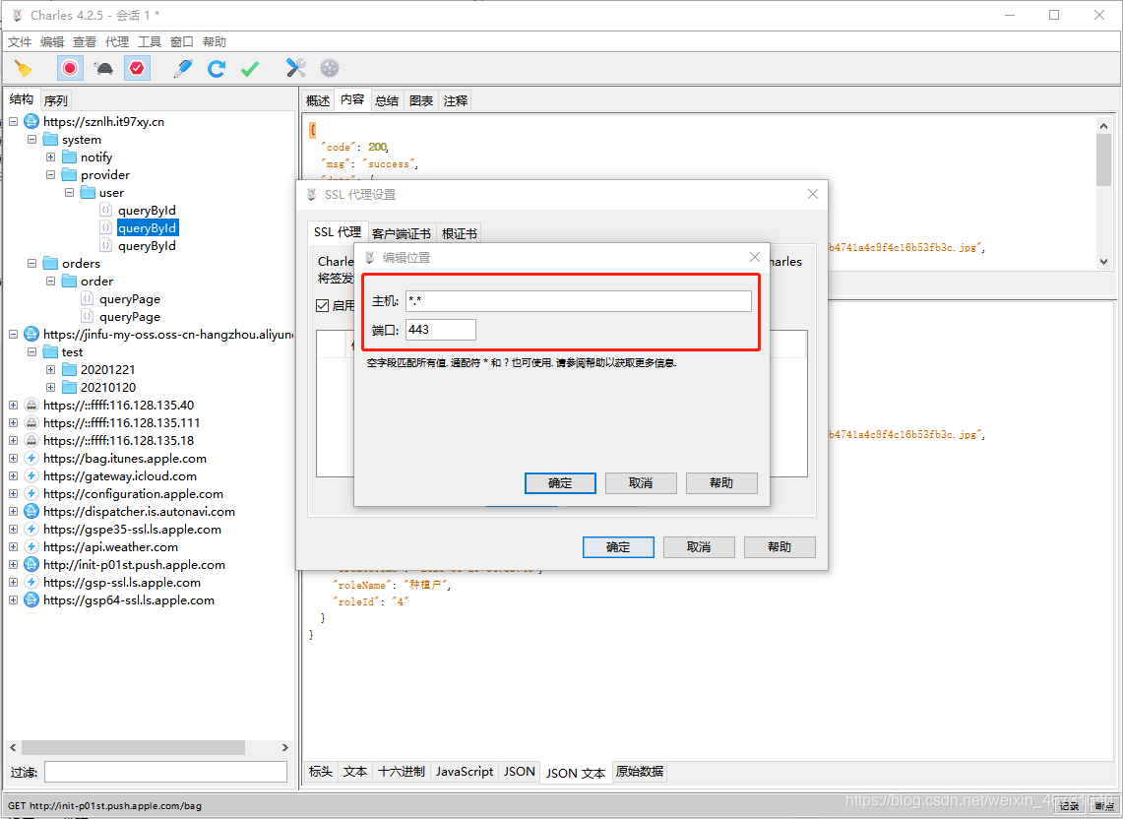Image resolution: width=1123 pixels, height=819 pixels.
Task: Click the 端口 port input field
Action: pyautogui.click(x=441, y=330)
